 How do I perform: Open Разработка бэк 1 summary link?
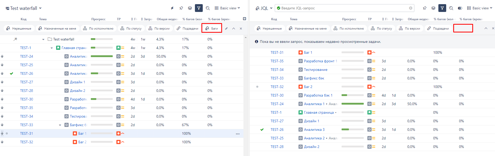pos(318,95)
